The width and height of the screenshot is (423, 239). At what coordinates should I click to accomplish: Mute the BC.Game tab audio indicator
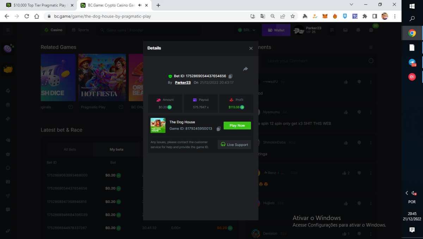tap(140, 5)
